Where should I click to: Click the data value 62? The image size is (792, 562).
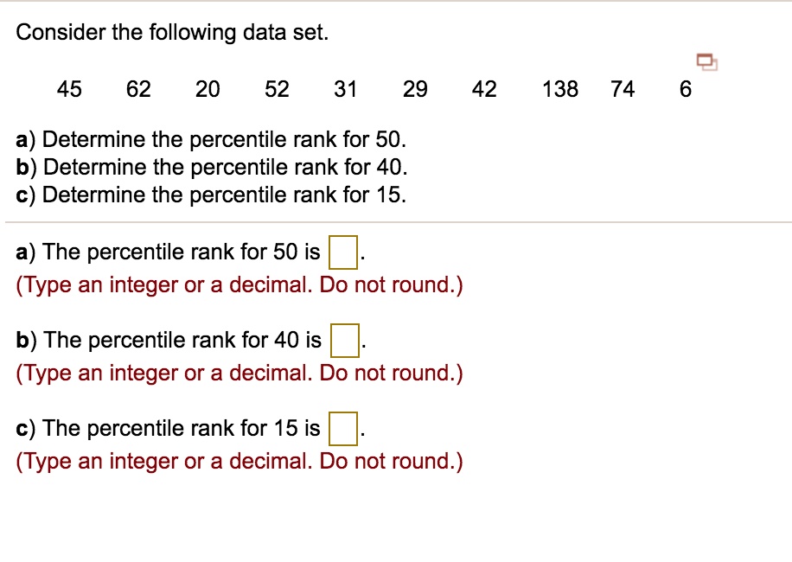click(138, 89)
